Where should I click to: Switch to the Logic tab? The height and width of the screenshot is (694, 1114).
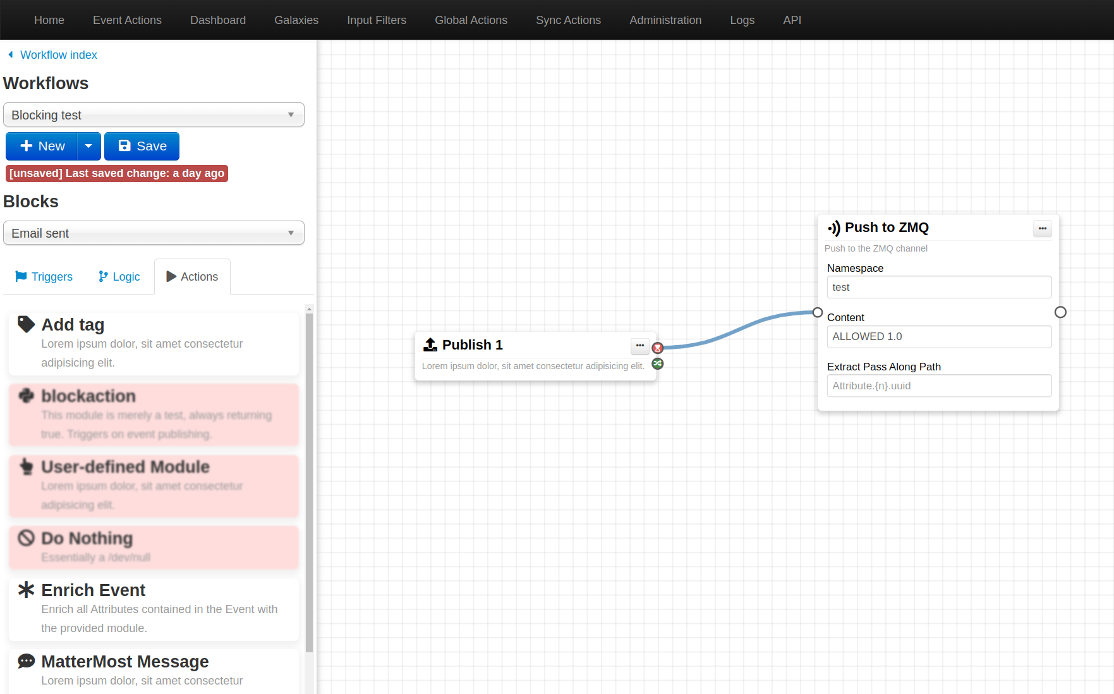click(x=119, y=277)
